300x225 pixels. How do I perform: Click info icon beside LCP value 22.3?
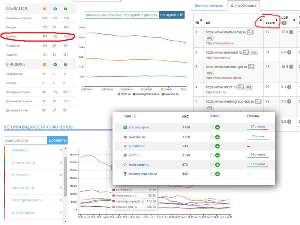(x=291, y=32)
